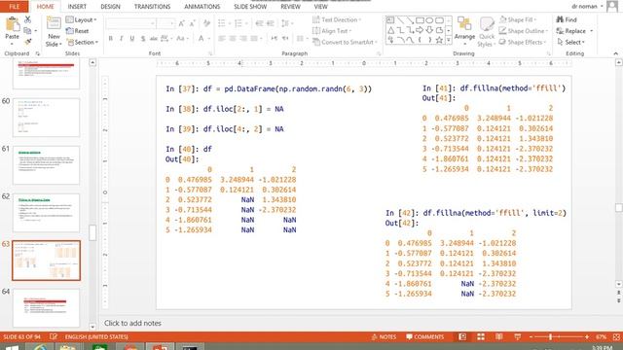This screenshot has width=623, height=350.
Task: Select the Isosceles Triangle shape
Action: tap(390, 30)
